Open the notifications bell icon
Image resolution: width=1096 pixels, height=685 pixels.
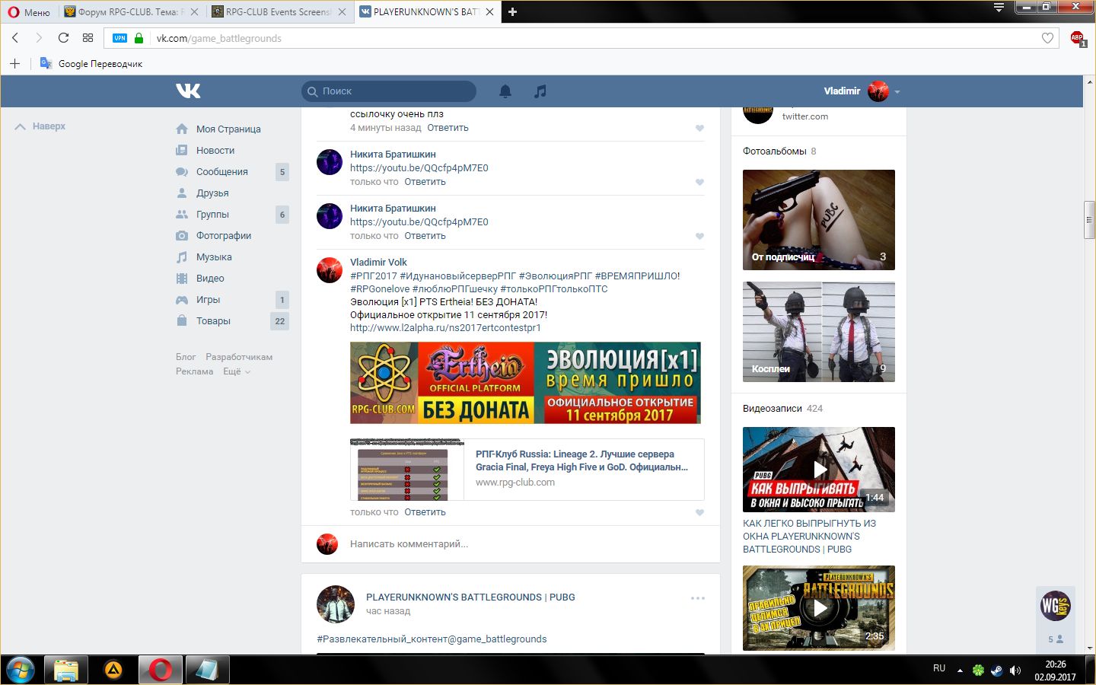point(505,91)
